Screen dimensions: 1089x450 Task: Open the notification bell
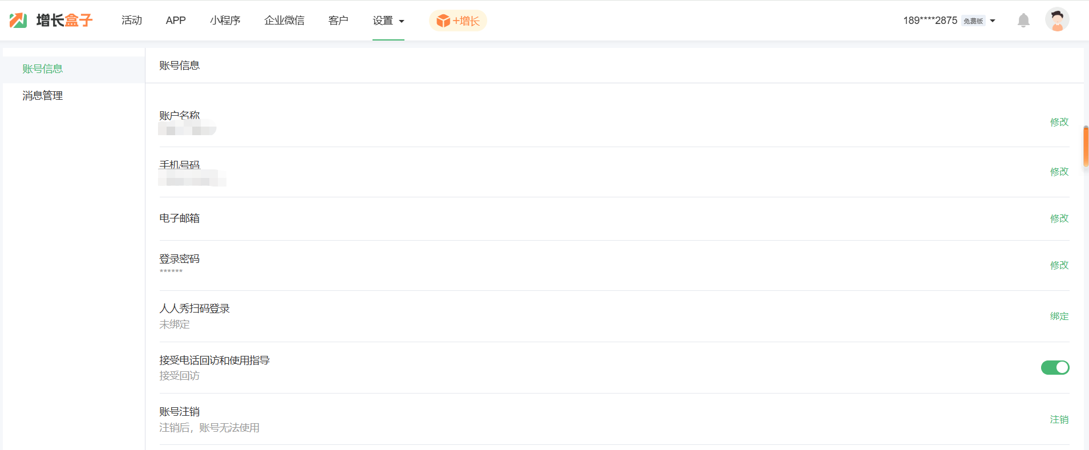[1023, 21]
